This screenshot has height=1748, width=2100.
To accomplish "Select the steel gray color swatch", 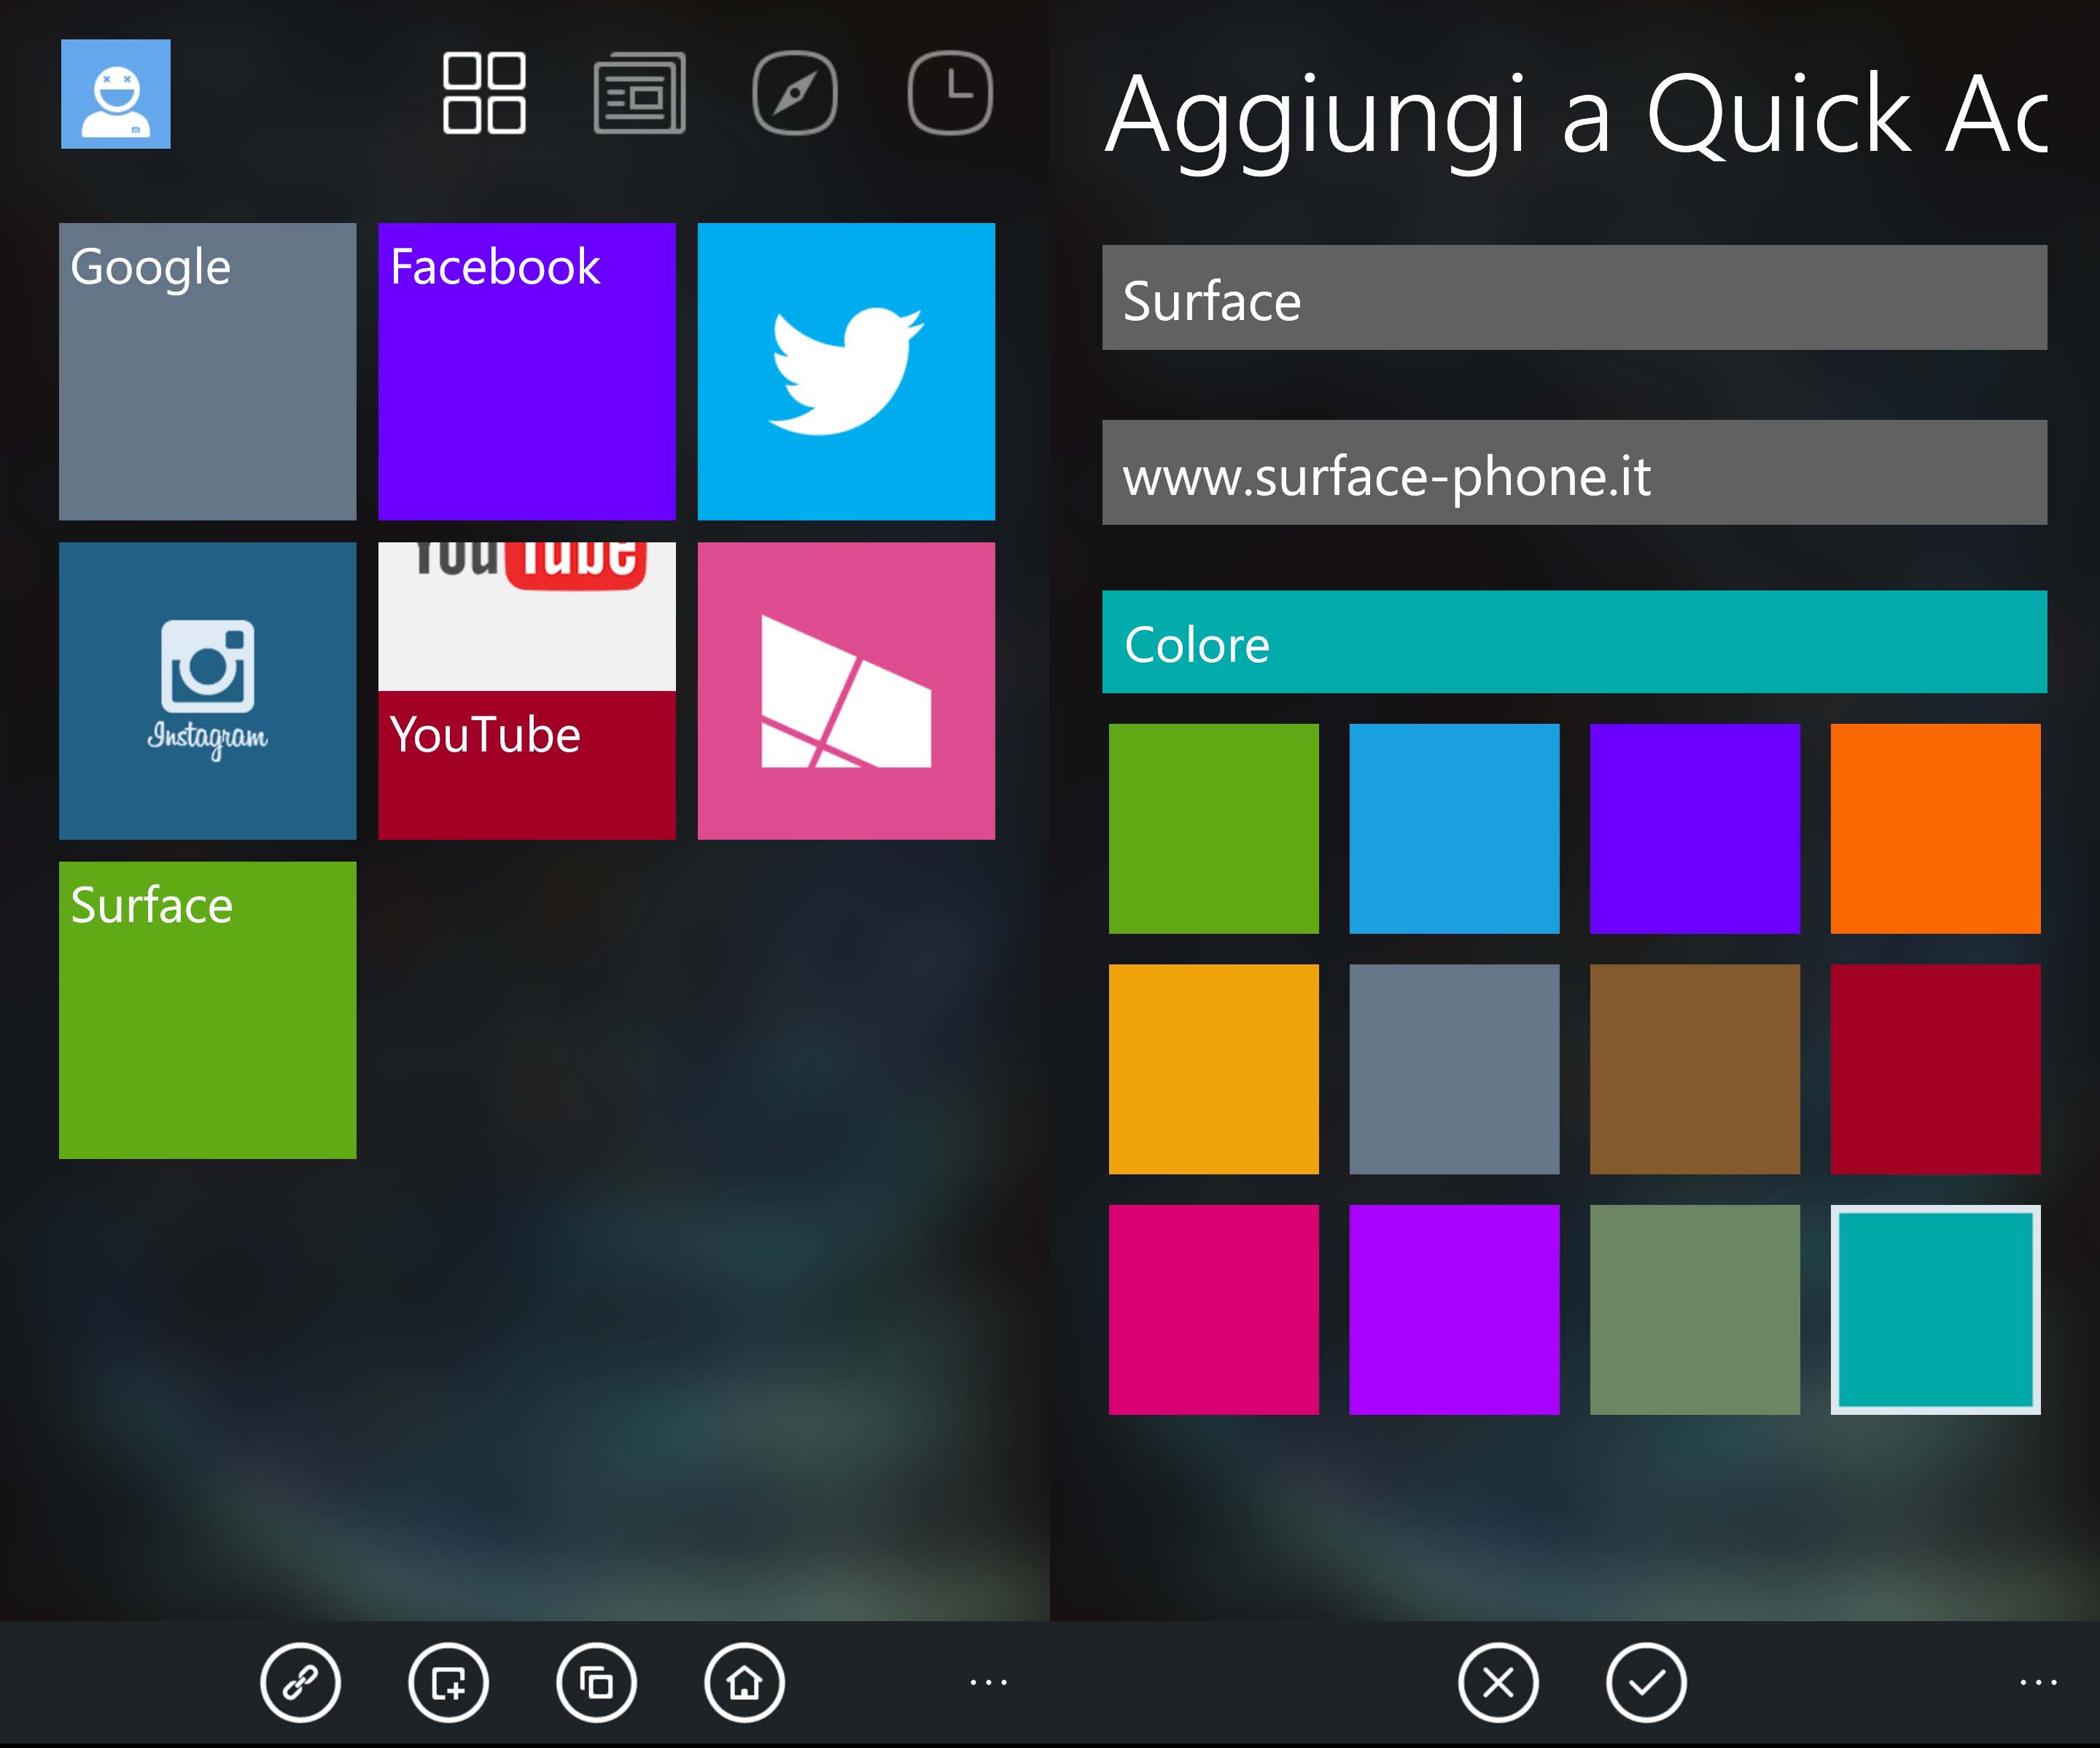I will (x=1454, y=1069).
